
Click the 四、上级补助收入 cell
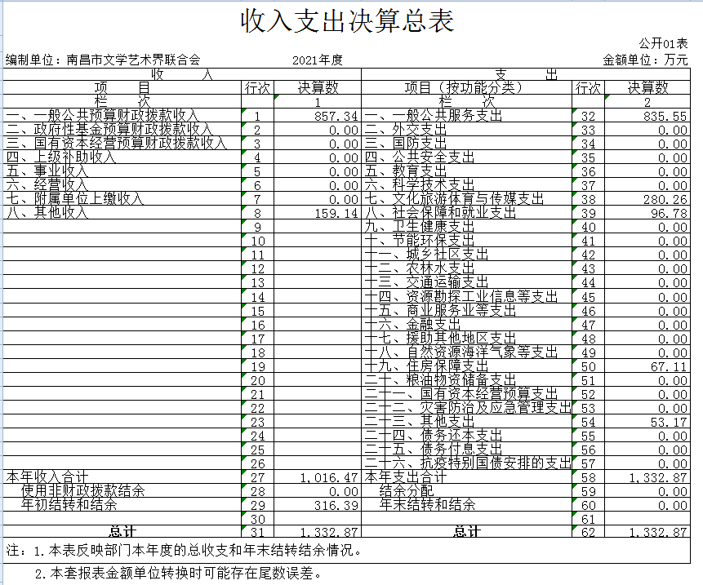pos(122,157)
